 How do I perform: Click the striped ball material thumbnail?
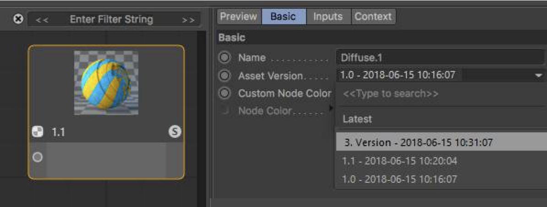[x=106, y=82]
